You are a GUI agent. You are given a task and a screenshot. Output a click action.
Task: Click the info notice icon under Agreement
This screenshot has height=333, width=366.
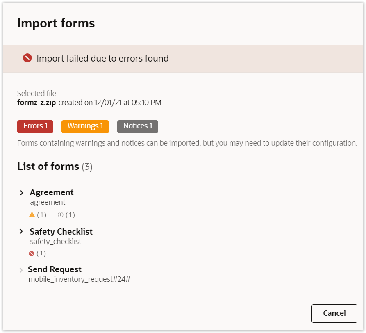coord(61,214)
